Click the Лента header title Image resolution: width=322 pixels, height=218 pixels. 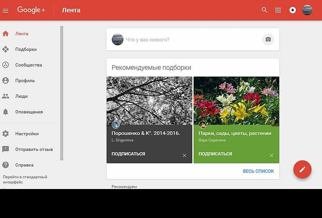tap(71, 10)
